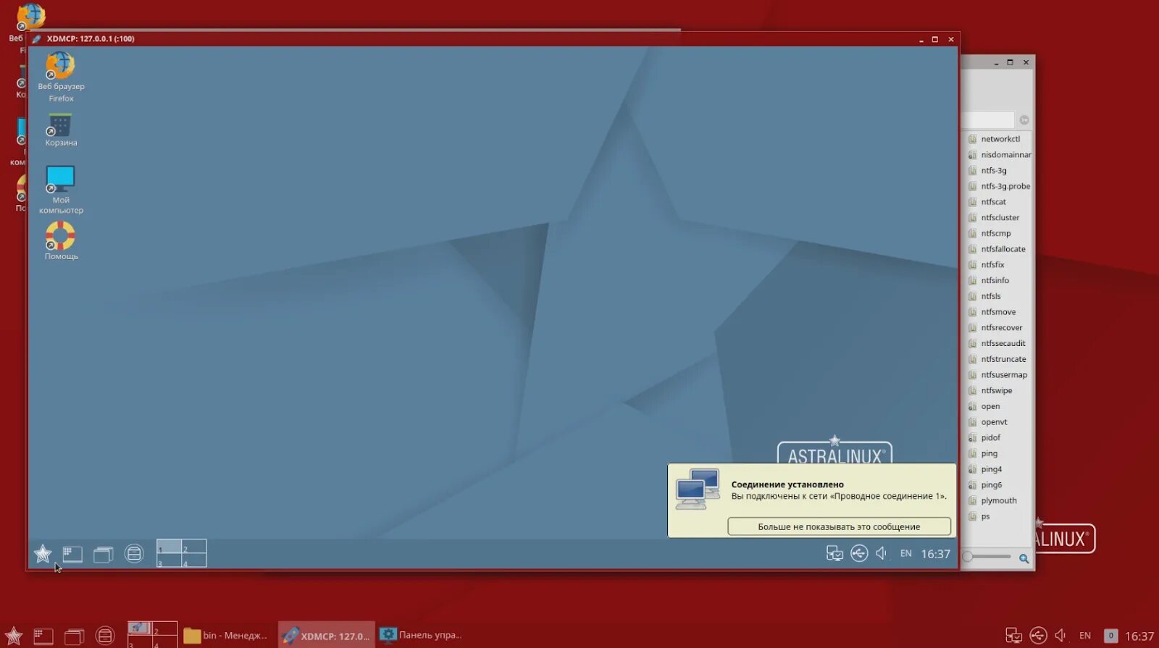Open host star start menu in bottom taskbar
The image size is (1159, 648).
point(14,636)
